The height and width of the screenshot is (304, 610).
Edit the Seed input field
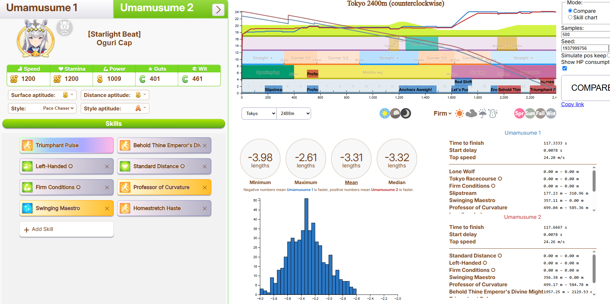[585, 48]
